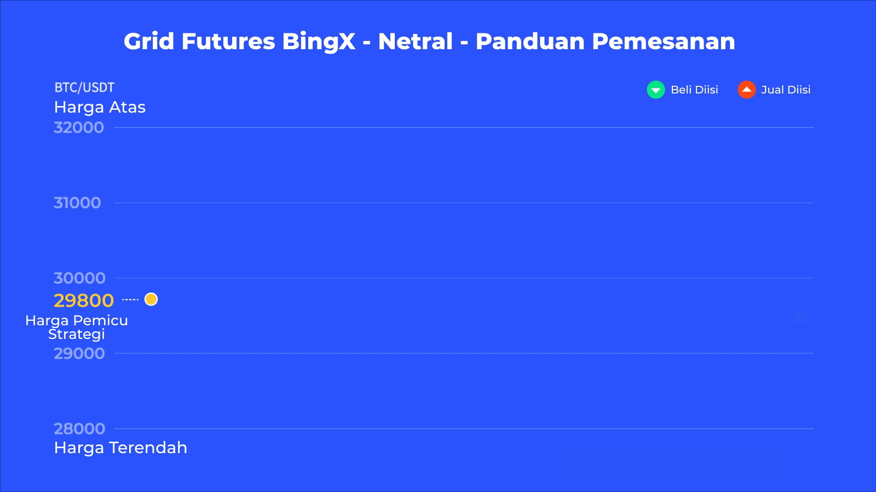Click the dotted connector beside 29800

coord(130,300)
